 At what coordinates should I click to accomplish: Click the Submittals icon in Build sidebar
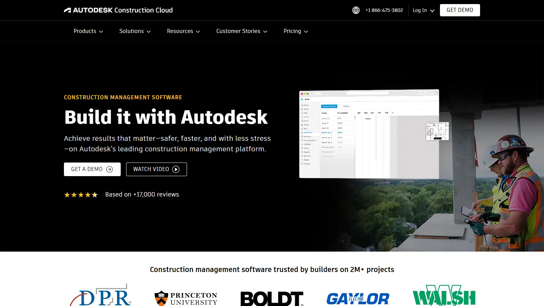click(x=302, y=133)
